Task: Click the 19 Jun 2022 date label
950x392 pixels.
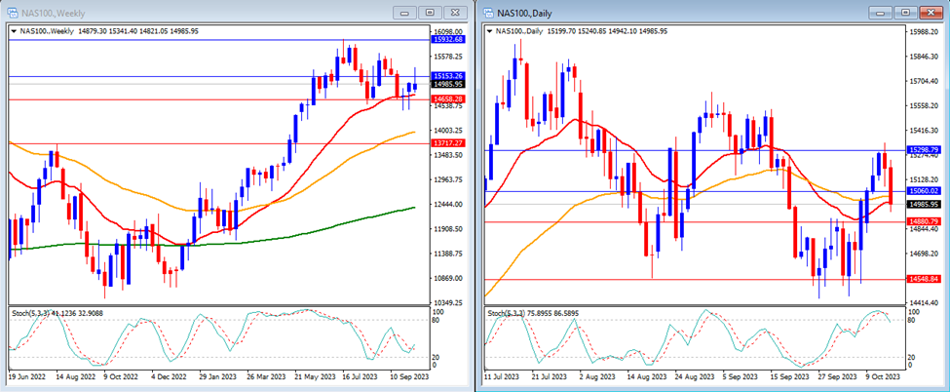Action: 26,376
